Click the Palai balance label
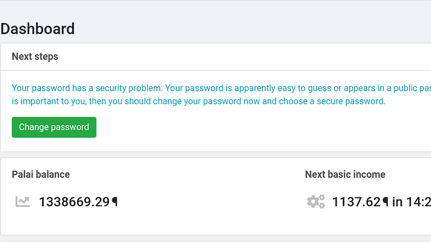Screen dimensions: 431x242 tap(40, 175)
